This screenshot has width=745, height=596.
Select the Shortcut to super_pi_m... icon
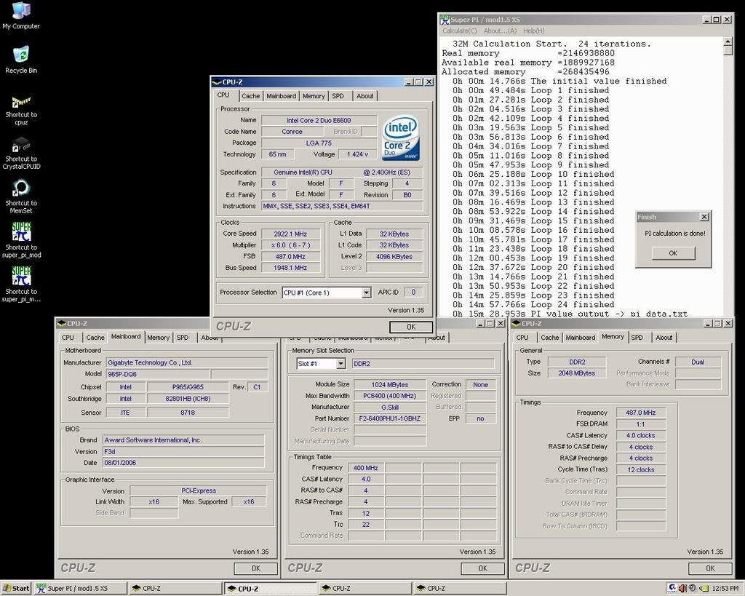(21, 285)
